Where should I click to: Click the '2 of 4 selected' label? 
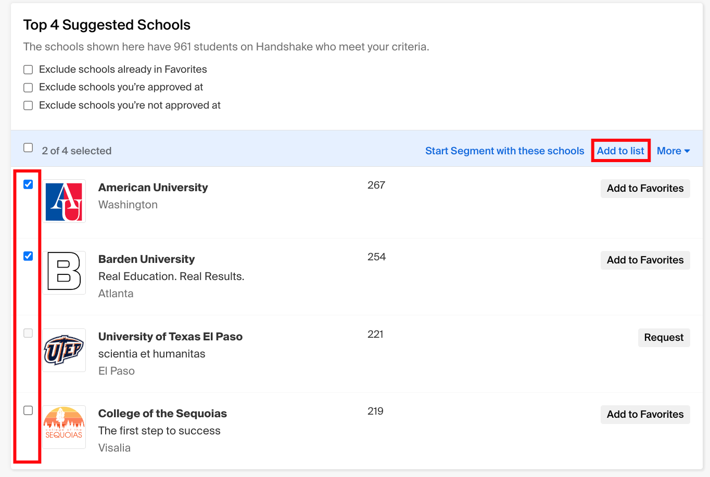[77, 151]
